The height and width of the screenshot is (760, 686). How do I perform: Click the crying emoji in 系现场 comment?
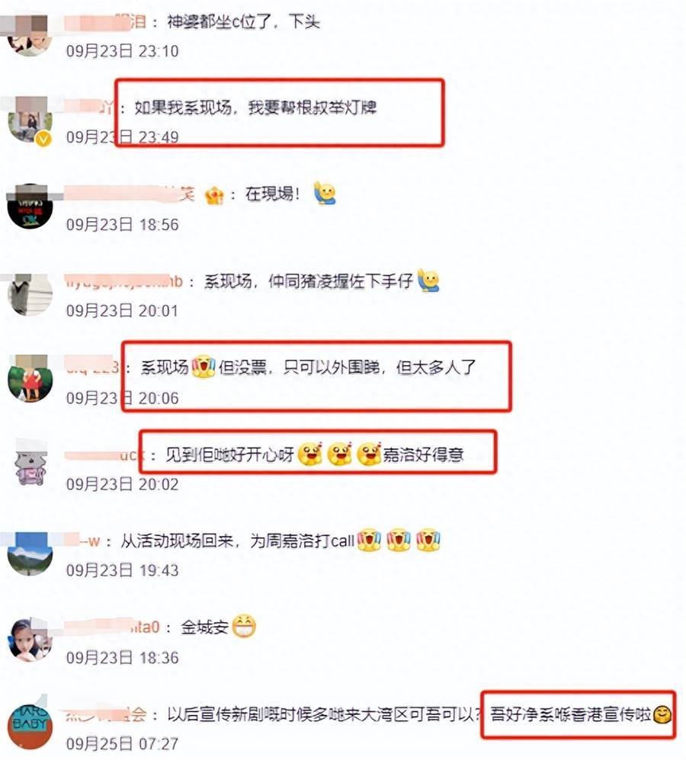point(204,367)
